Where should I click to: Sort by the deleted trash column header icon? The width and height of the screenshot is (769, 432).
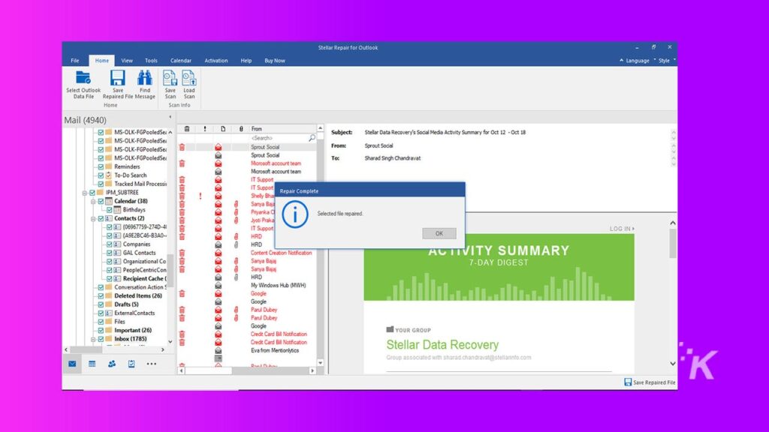click(187, 129)
